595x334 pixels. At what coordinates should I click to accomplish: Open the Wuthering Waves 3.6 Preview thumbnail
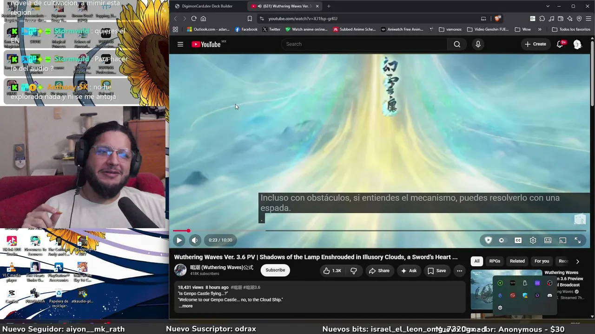[x=506, y=290]
